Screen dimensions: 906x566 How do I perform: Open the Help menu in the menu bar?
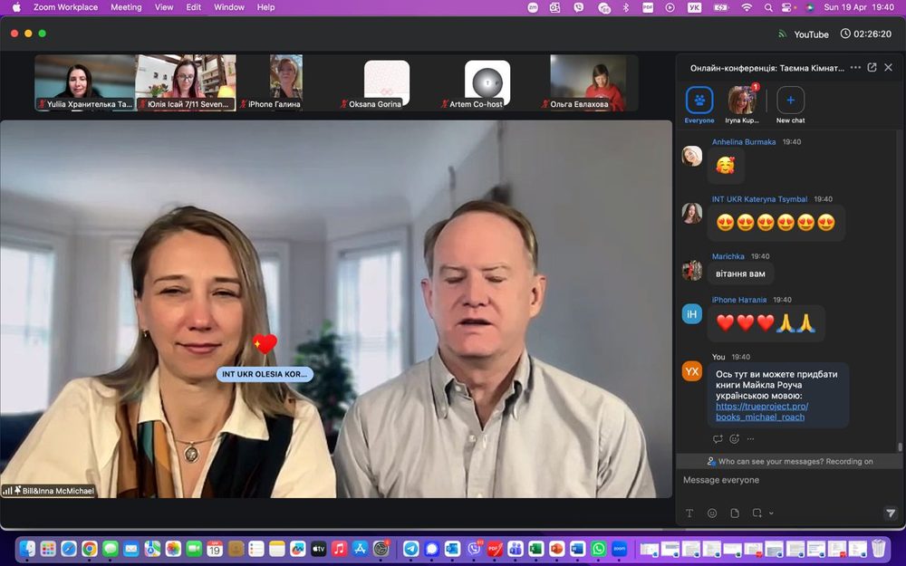[x=265, y=7]
